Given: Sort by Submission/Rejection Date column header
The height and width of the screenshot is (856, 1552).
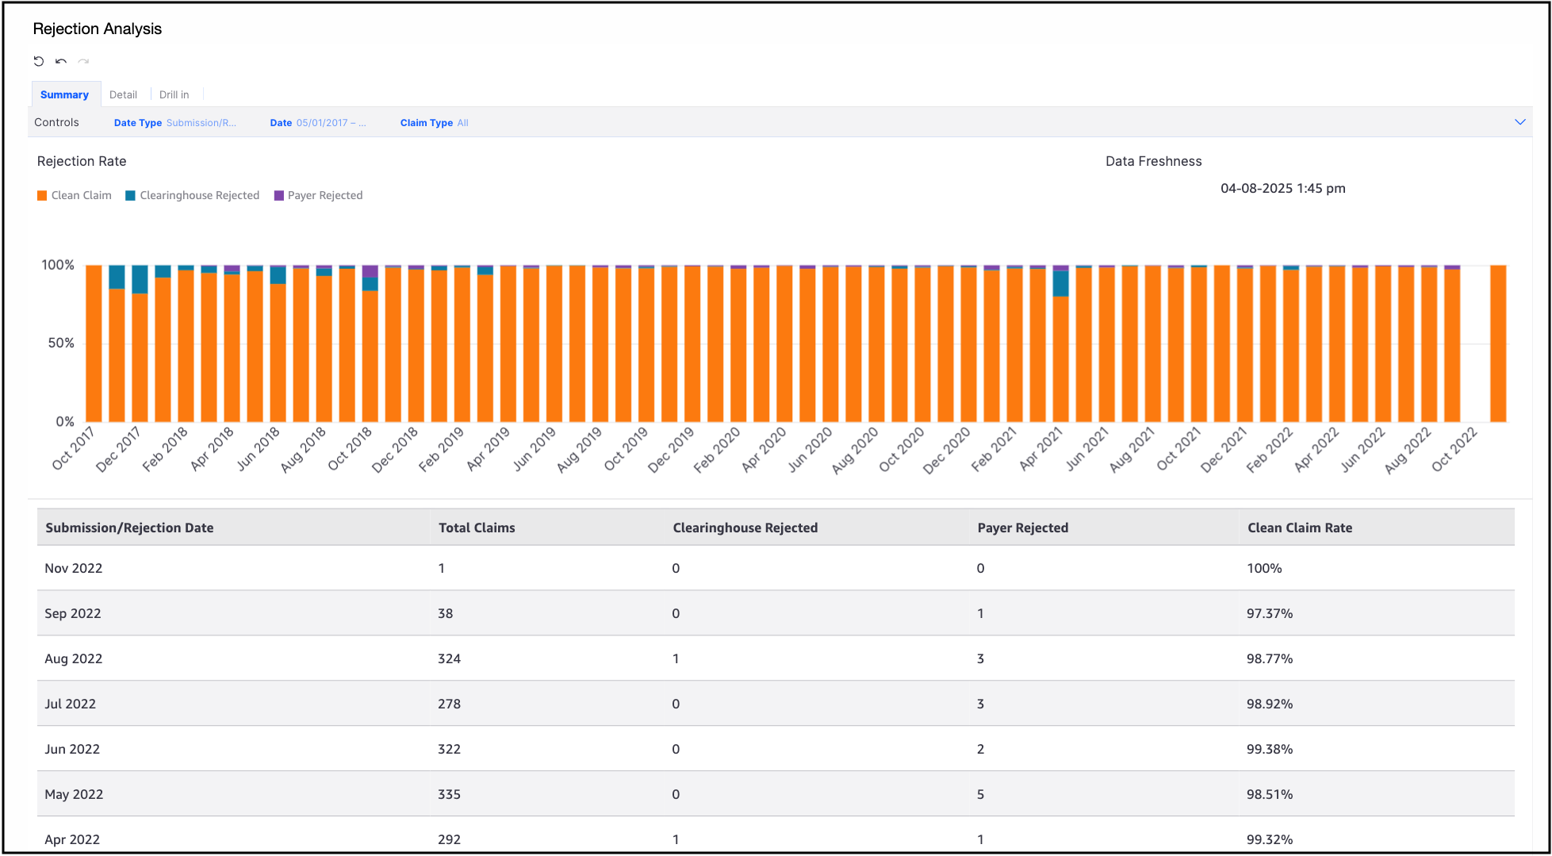Looking at the screenshot, I should 129,528.
